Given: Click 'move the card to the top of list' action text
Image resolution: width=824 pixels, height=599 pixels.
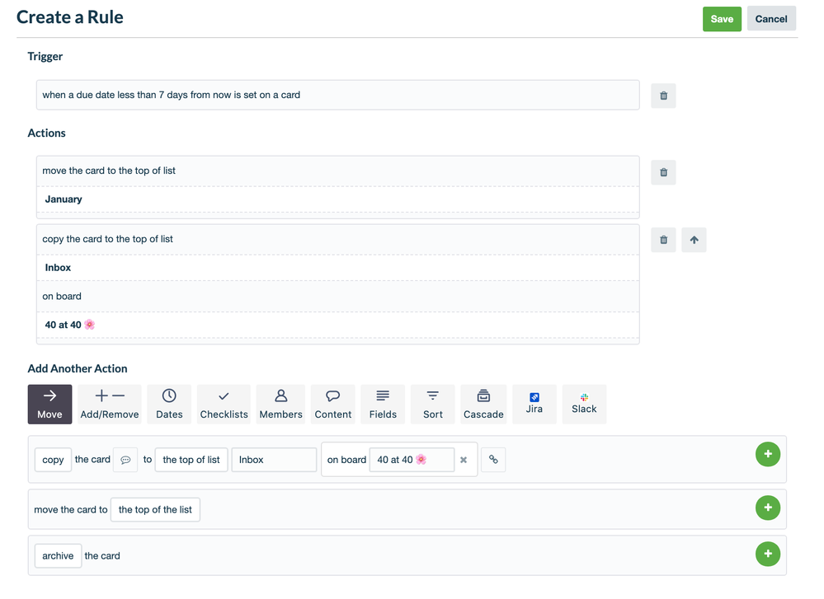Looking at the screenshot, I should [x=109, y=171].
